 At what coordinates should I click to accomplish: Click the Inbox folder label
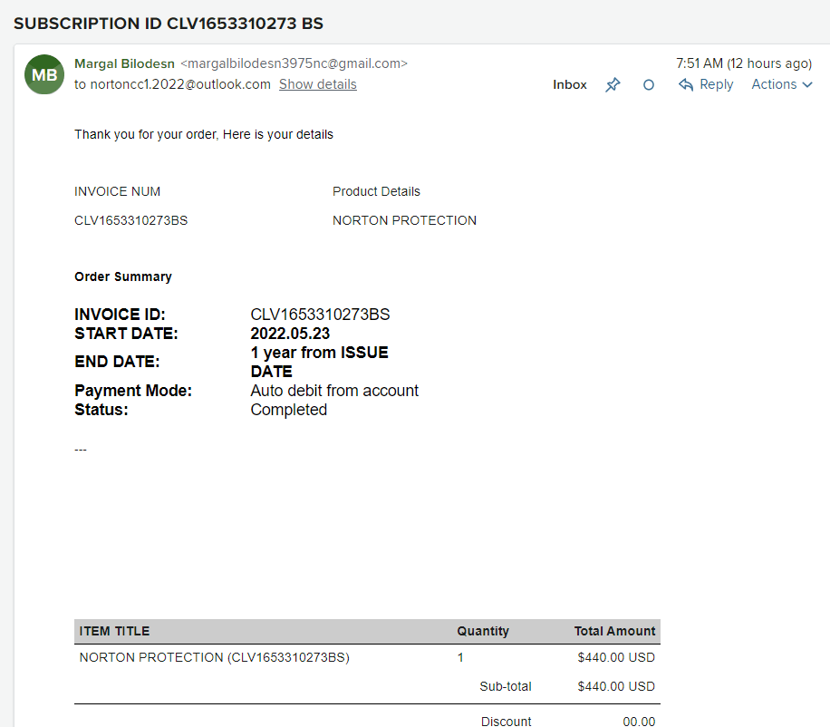tap(570, 84)
